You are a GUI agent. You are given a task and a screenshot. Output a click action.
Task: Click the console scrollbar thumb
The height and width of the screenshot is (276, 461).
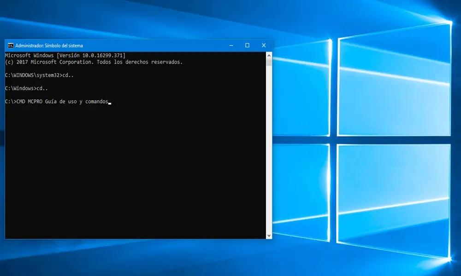tap(269, 63)
